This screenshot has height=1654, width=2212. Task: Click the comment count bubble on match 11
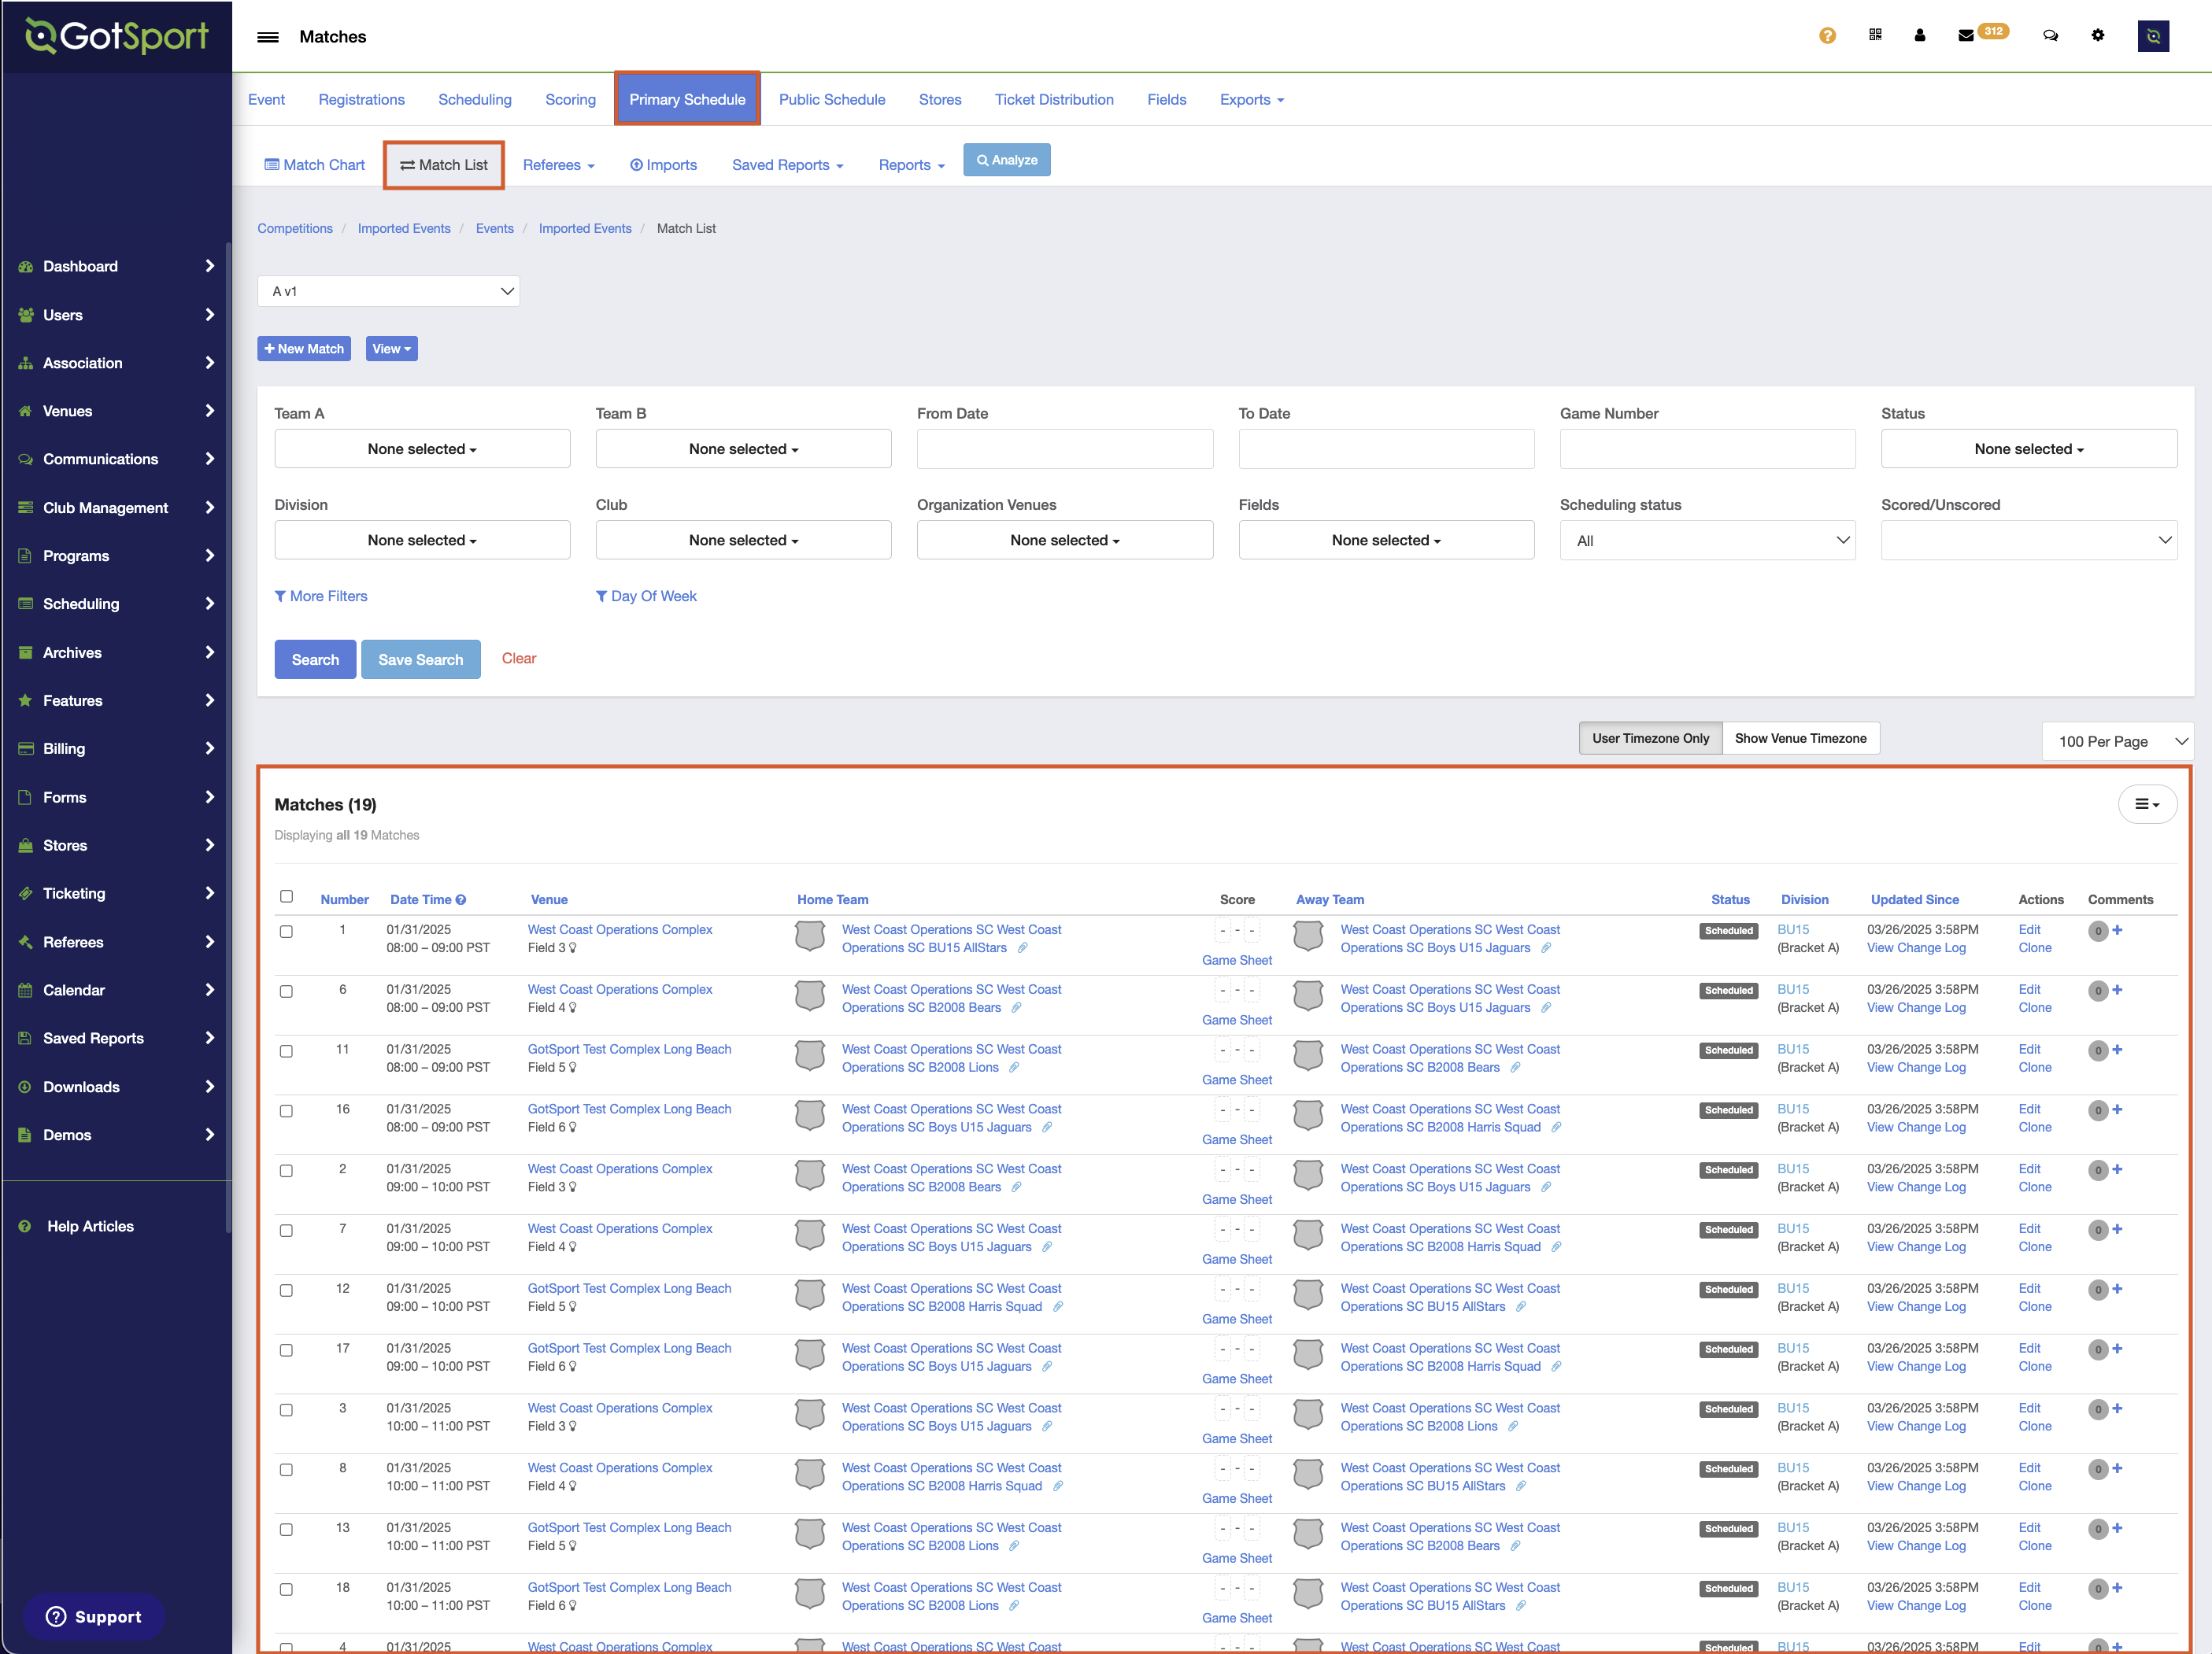2098,1050
